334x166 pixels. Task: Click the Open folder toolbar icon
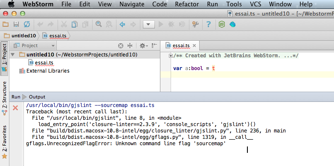coord(5,24)
